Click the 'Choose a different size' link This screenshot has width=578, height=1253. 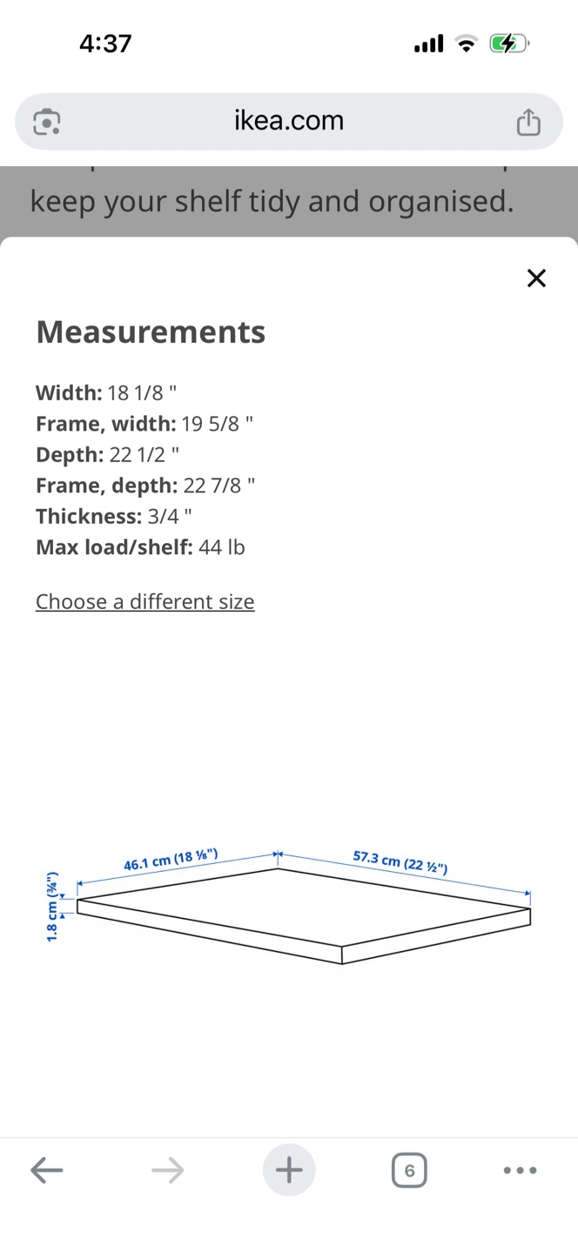click(145, 602)
